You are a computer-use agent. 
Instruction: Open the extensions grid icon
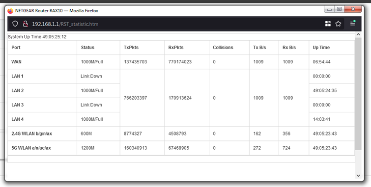(x=328, y=24)
